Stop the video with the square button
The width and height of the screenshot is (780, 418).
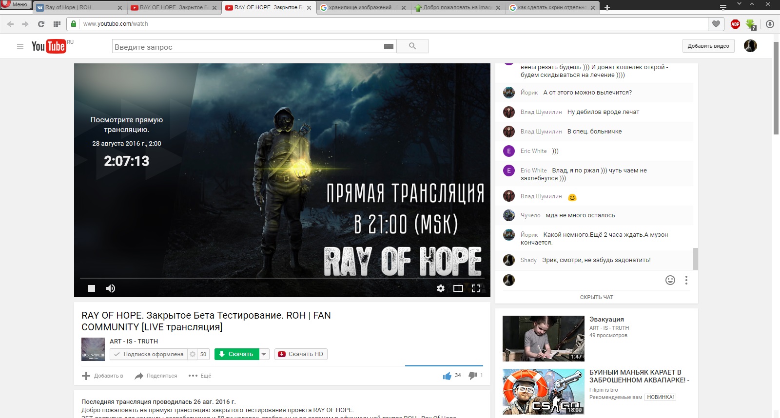[x=91, y=288]
